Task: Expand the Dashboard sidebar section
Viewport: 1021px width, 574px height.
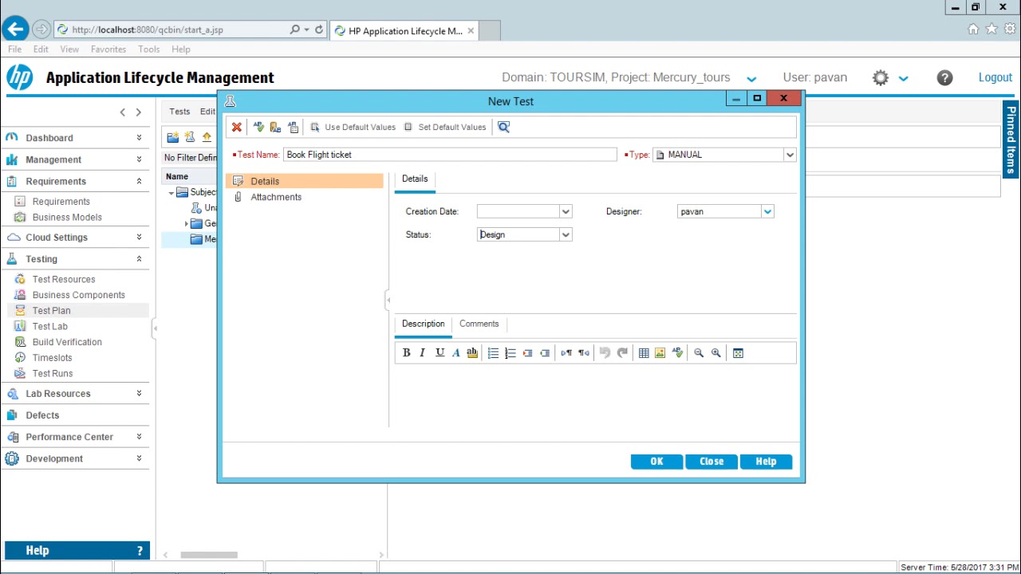Action: coord(139,138)
